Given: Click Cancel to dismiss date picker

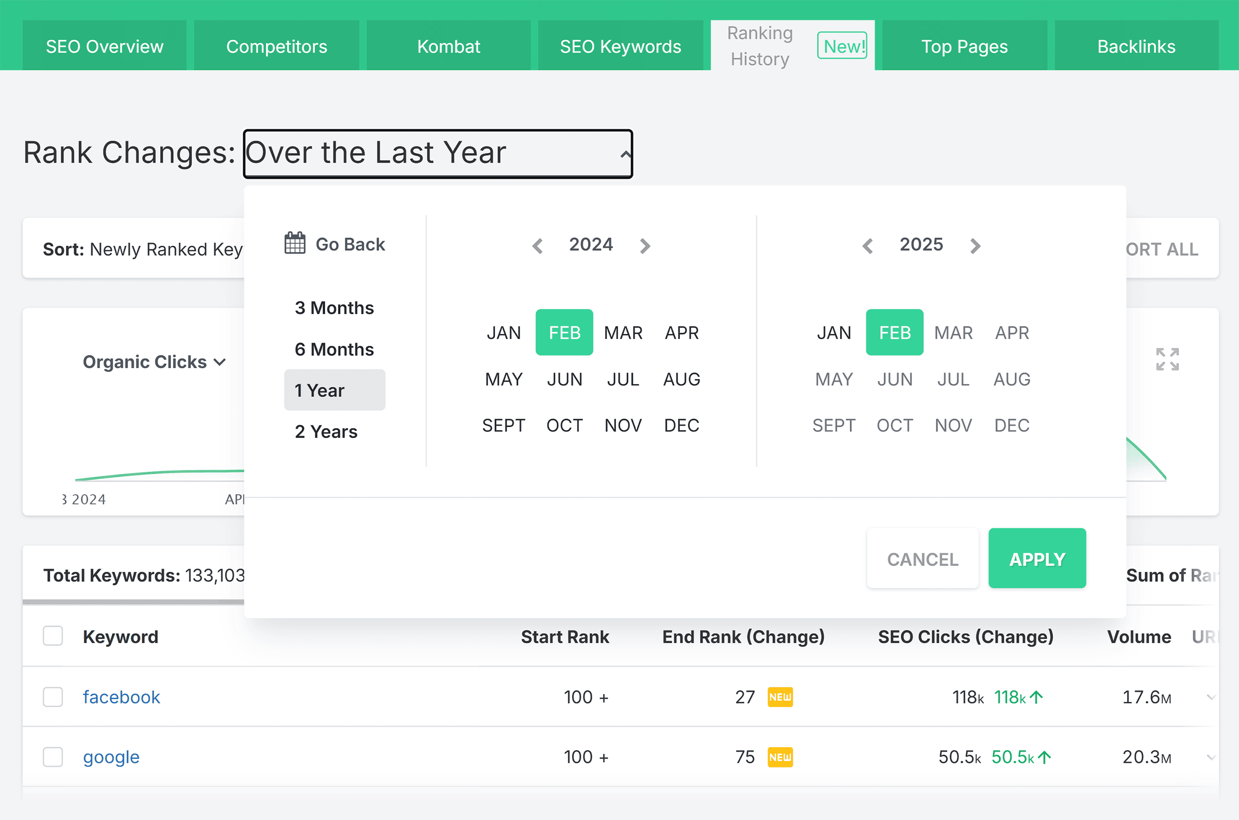Looking at the screenshot, I should point(921,558).
